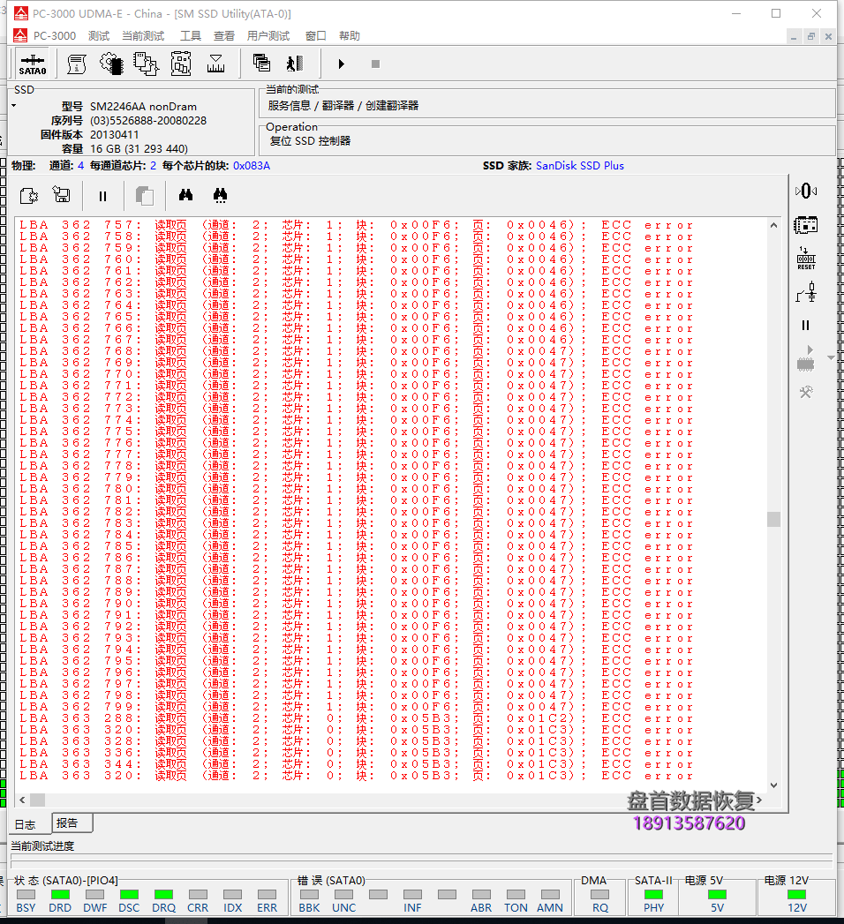This screenshot has height=924, width=844.
Task: Open the 测试 menu
Action: coord(98,36)
